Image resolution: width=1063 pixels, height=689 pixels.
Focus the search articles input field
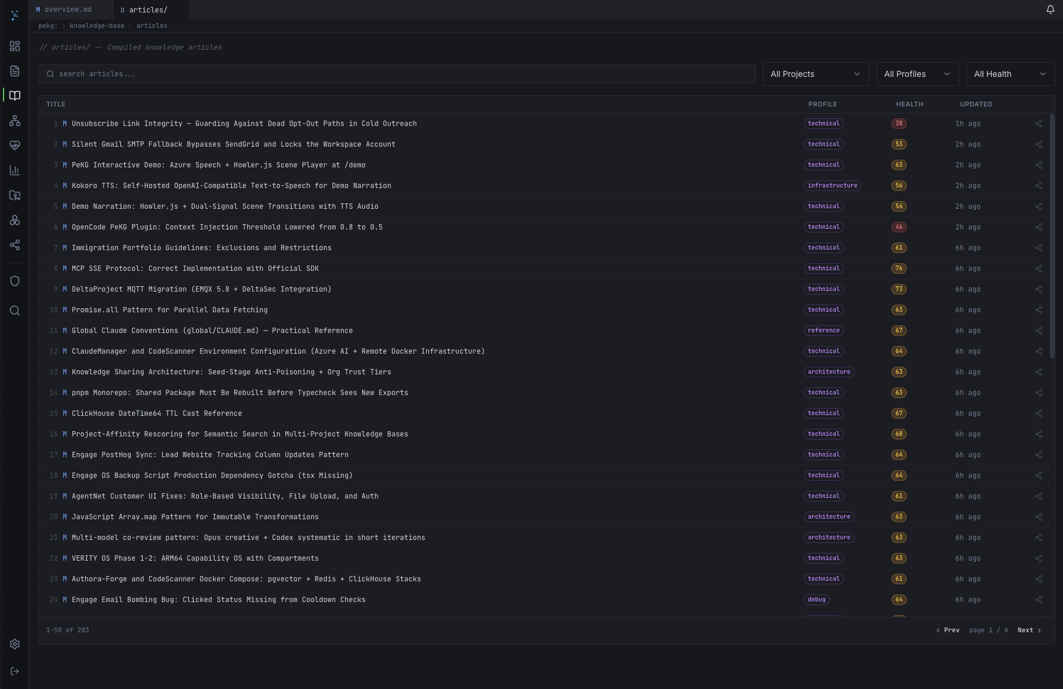(397, 74)
